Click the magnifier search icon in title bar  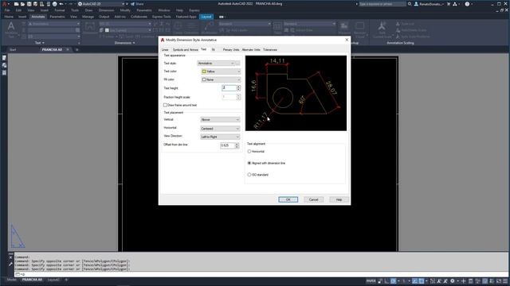pyautogui.click(x=410, y=4)
